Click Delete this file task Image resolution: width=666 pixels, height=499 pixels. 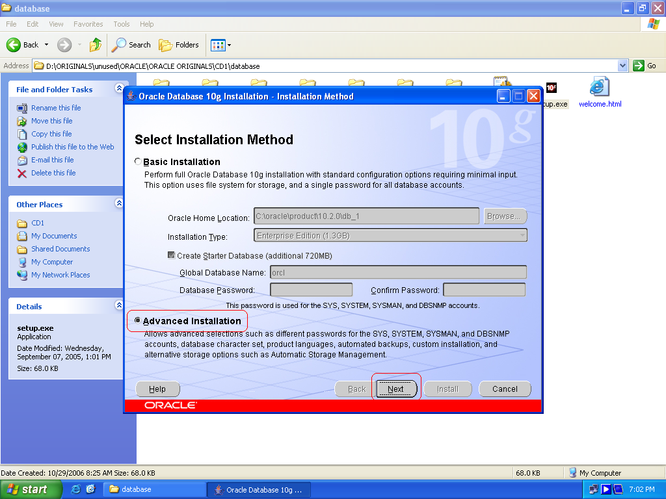[53, 173]
